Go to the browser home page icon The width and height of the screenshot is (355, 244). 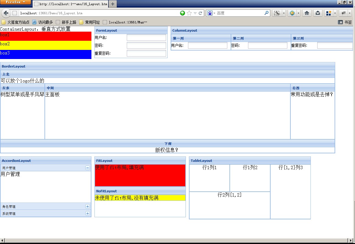coord(307,13)
